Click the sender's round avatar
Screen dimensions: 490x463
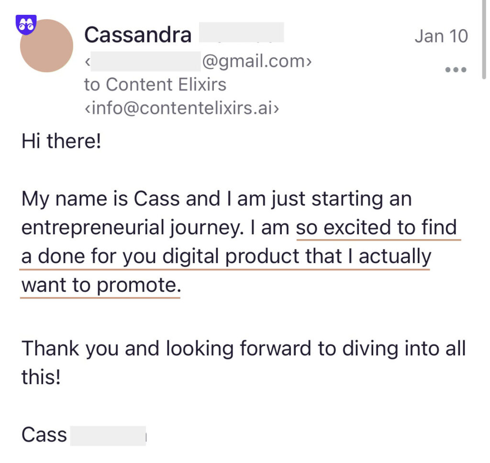click(x=46, y=45)
